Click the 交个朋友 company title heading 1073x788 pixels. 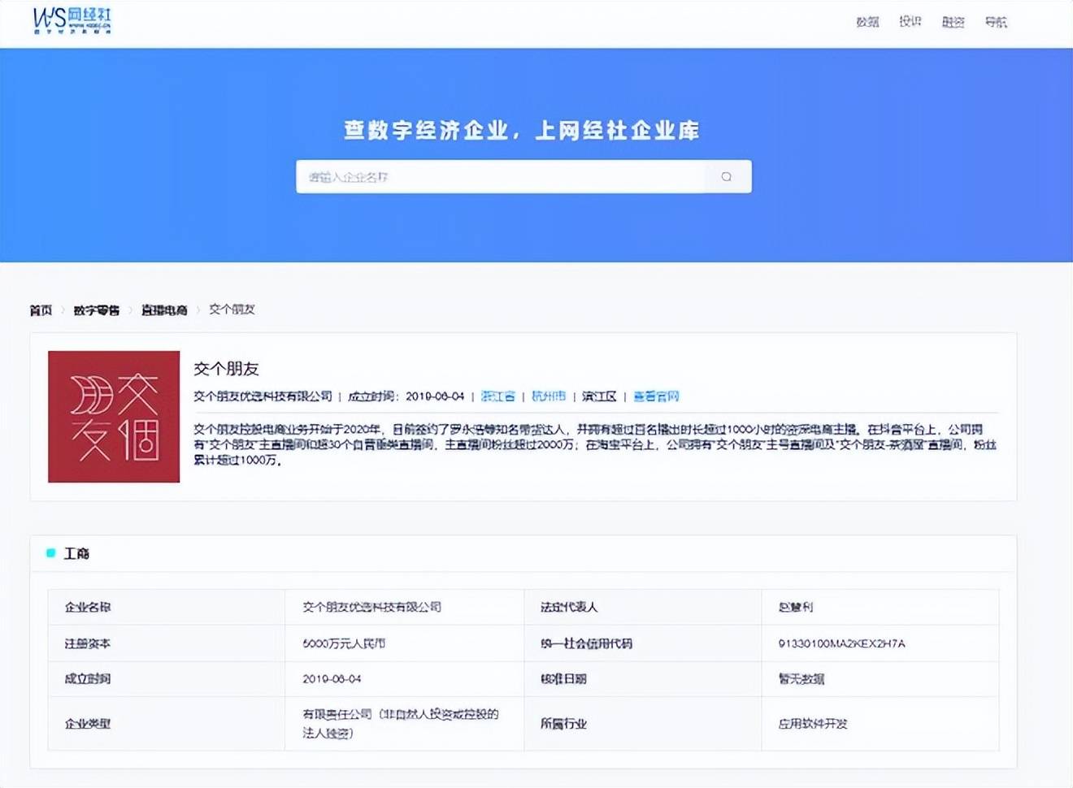pos(226,369)
